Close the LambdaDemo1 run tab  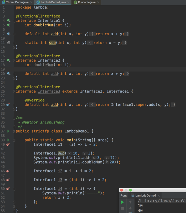point(159,196)
